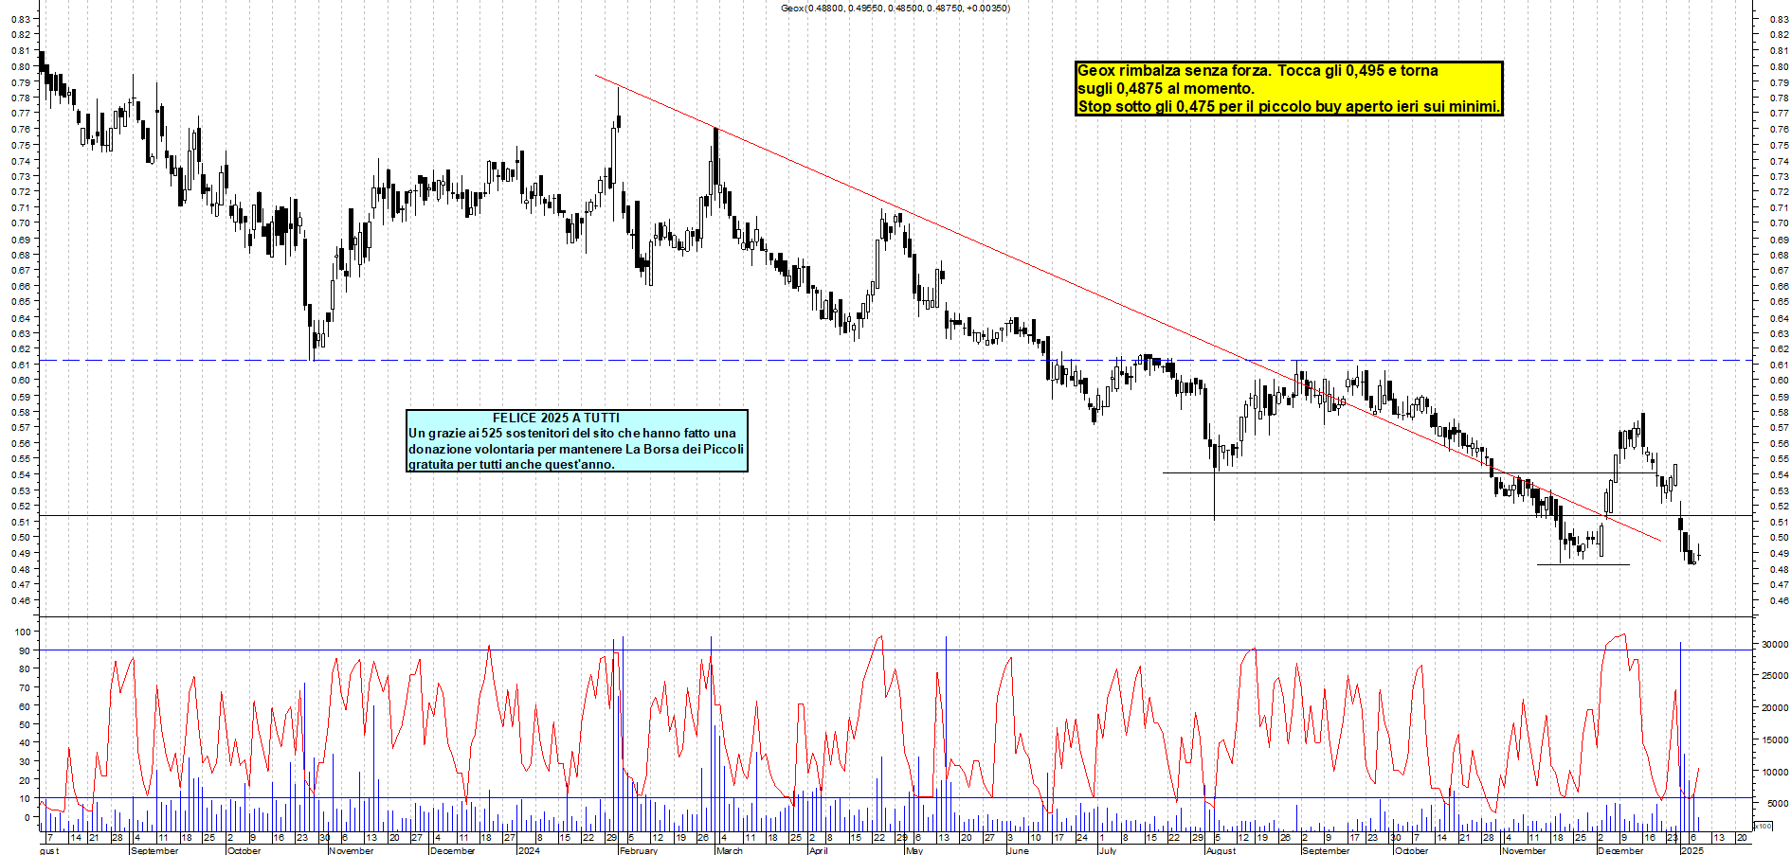The image size is (1791, 855).
Task: Click the small 'x100' volume multiplier label
Action: (x=1763, y=826)
